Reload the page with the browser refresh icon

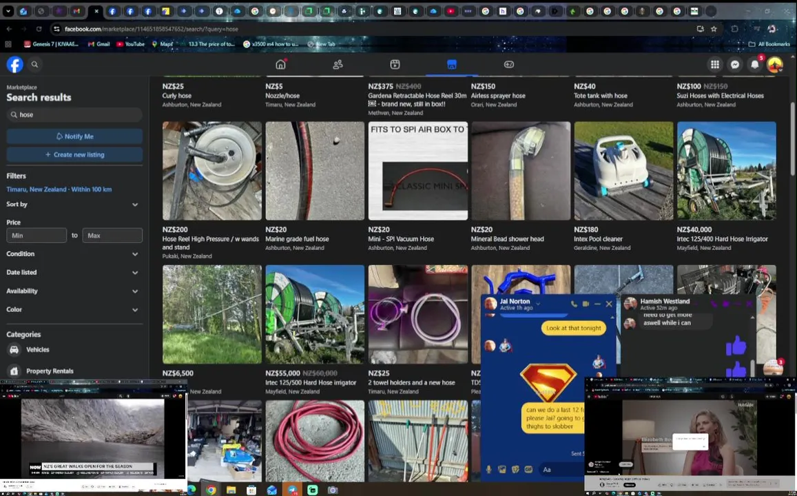point(39,29)
